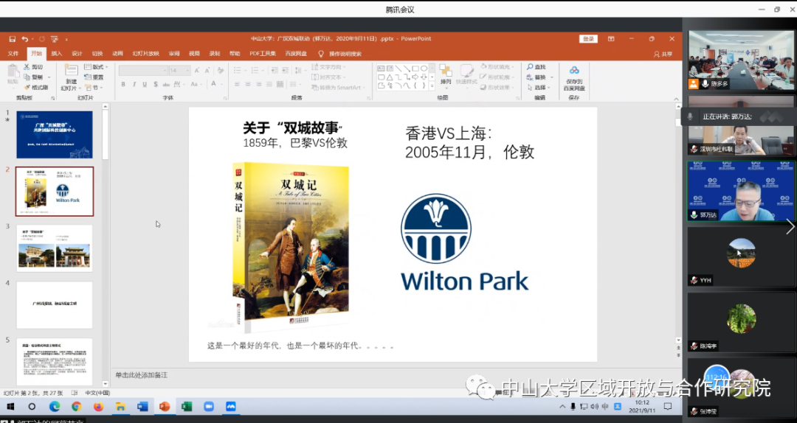Viewport: 797px width, 423px height.
Task: Toggle strikethrough (abc) formatting
Action: click(x=166, y=84)
